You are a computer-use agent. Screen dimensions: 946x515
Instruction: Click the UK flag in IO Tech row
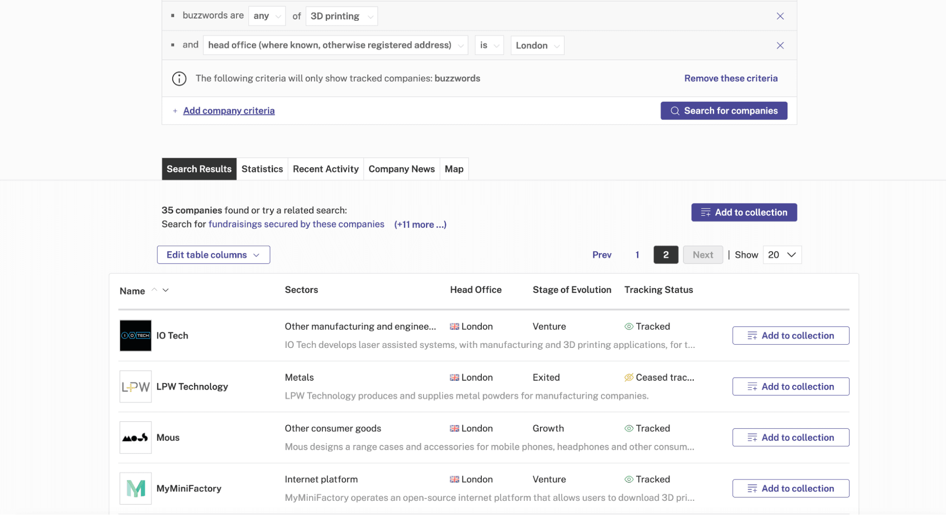pos(454,327)
